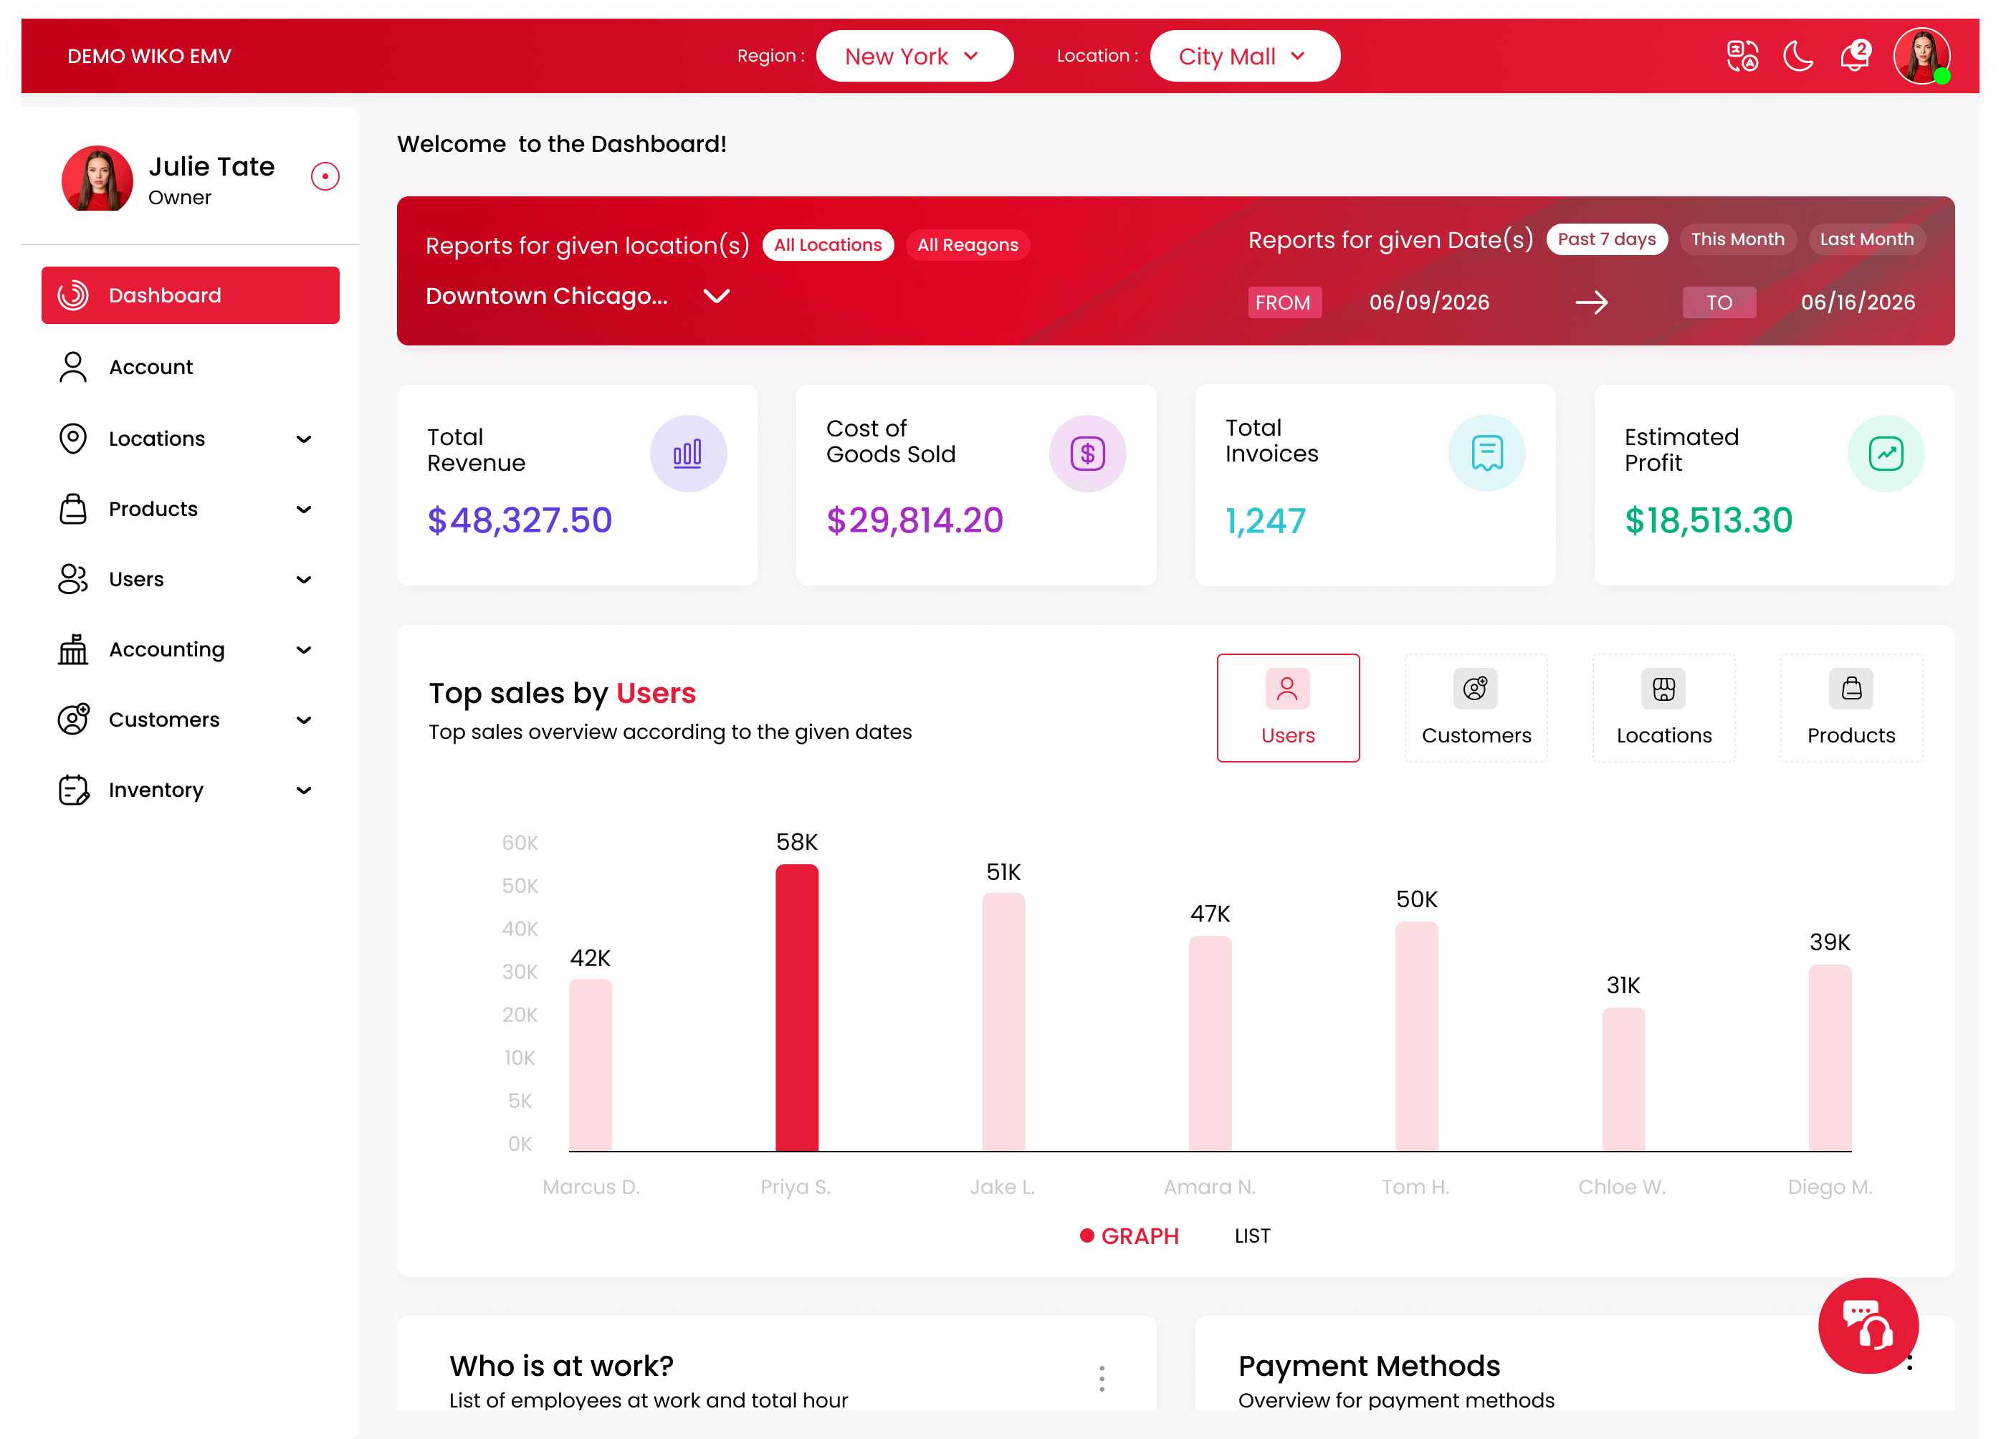
Task: Switch to GRAPH view
Action: [1130, 1235]
